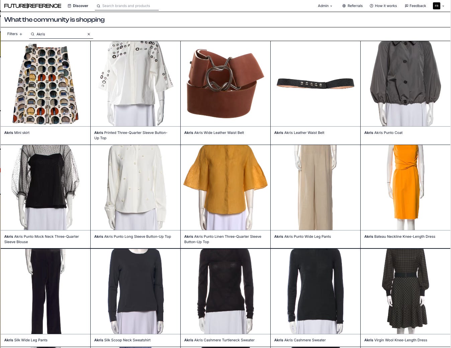Open the gray Punto Coat image
Image resolution: width=451 pixels, height=348 pixels.
point(405,83)
